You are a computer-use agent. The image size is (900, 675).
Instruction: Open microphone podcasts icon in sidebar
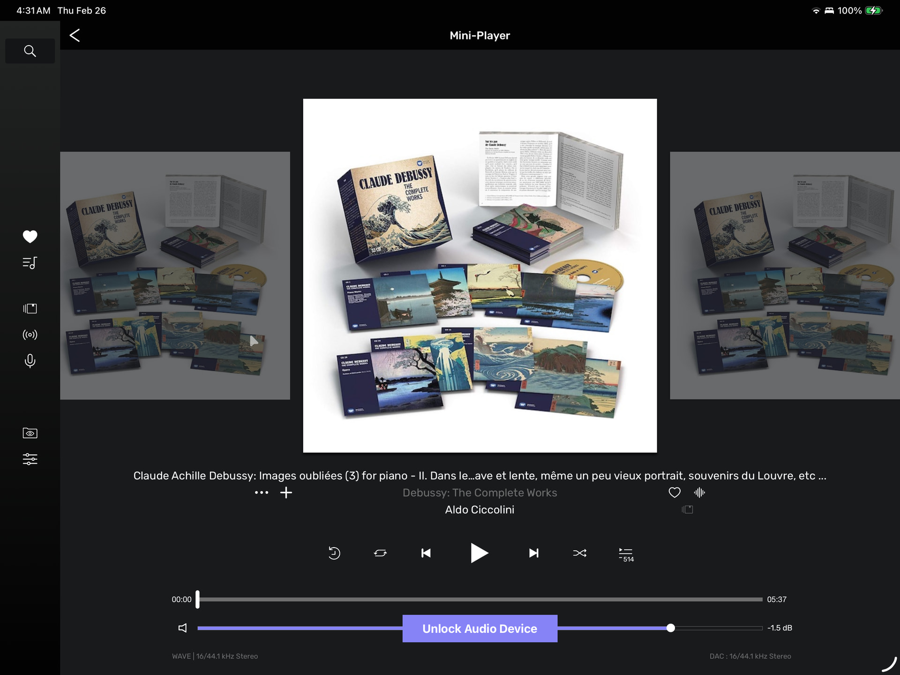(x=30, y=361)
